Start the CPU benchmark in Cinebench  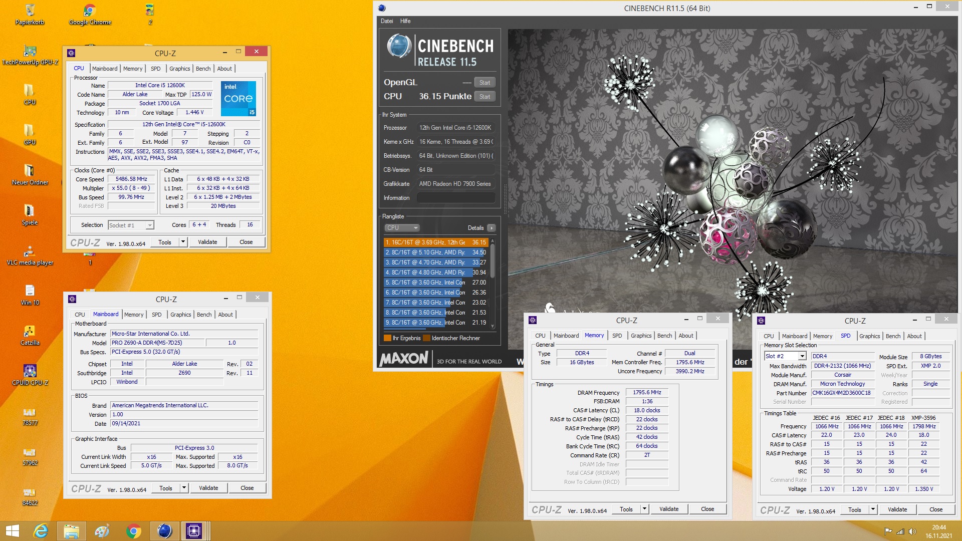point(485,97)
